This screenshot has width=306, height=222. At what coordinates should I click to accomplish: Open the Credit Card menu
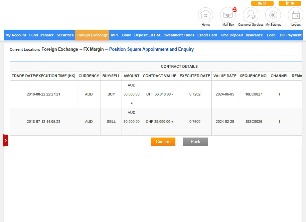click(x=207, y=35)
